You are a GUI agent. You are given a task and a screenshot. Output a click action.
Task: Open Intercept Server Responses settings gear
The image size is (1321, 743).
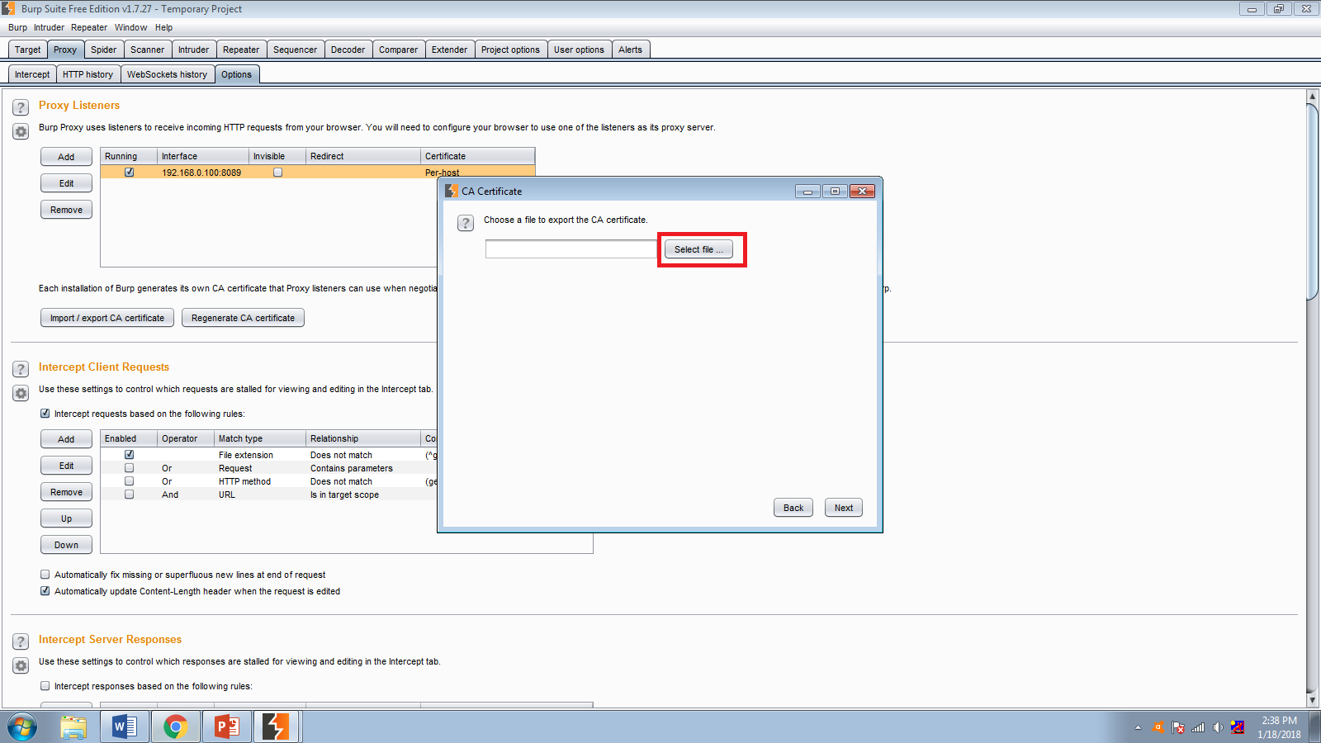21,665
